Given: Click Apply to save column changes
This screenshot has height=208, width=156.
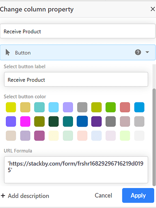Looking at the screenshot, I should (138, 196).
